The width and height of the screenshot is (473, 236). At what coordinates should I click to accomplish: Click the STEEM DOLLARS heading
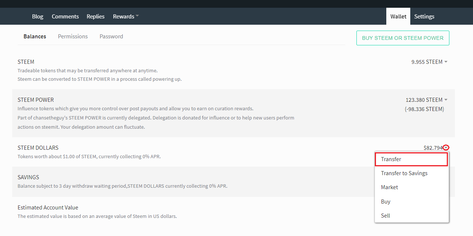[38, 147]
